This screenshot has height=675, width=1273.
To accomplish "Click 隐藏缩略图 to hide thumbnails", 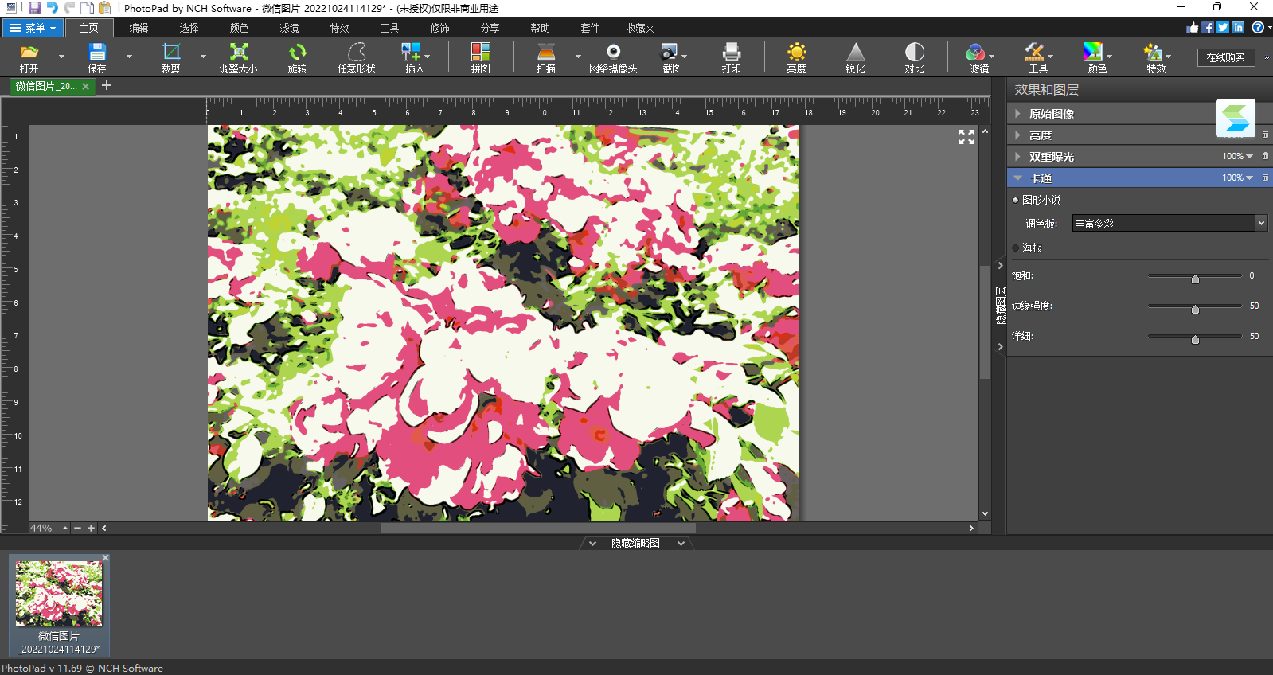I will click(x=635, y=543).
